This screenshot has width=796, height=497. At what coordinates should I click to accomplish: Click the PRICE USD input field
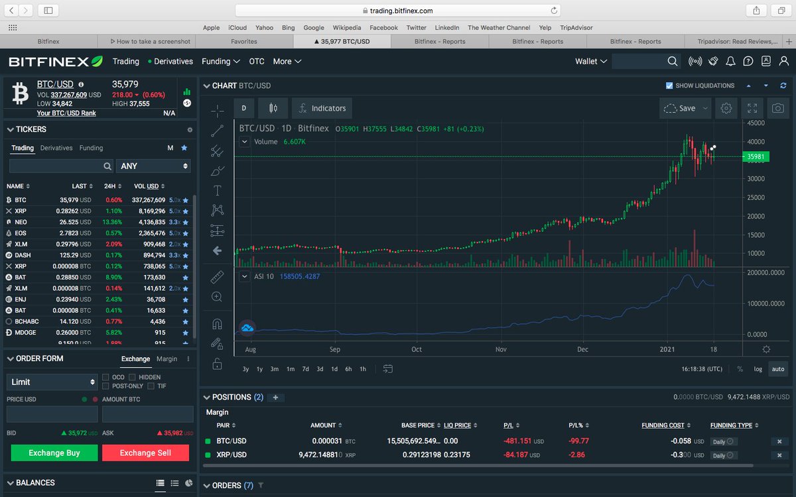tap(52, 414)
